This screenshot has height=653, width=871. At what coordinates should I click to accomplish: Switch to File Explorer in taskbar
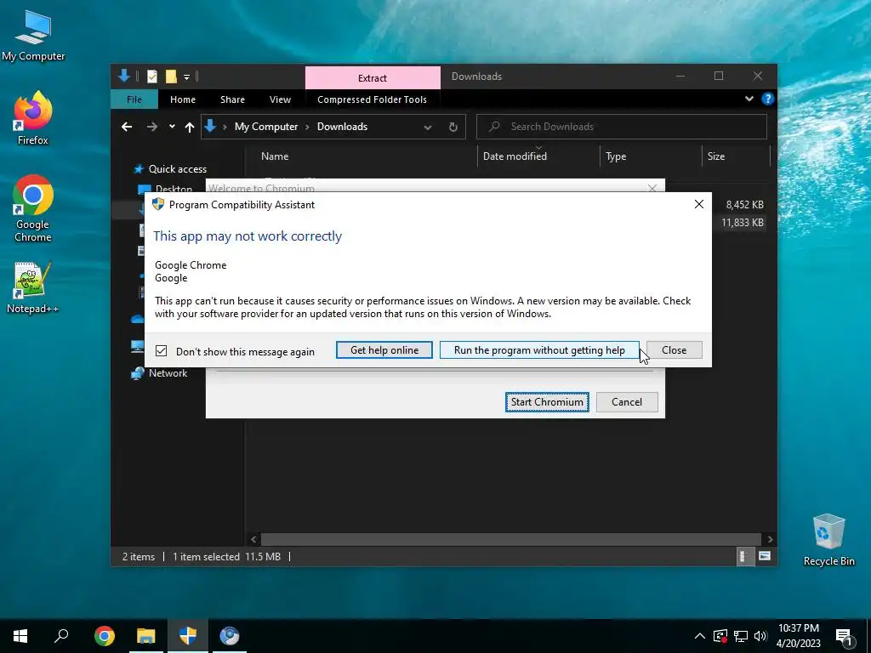point(146,636)
